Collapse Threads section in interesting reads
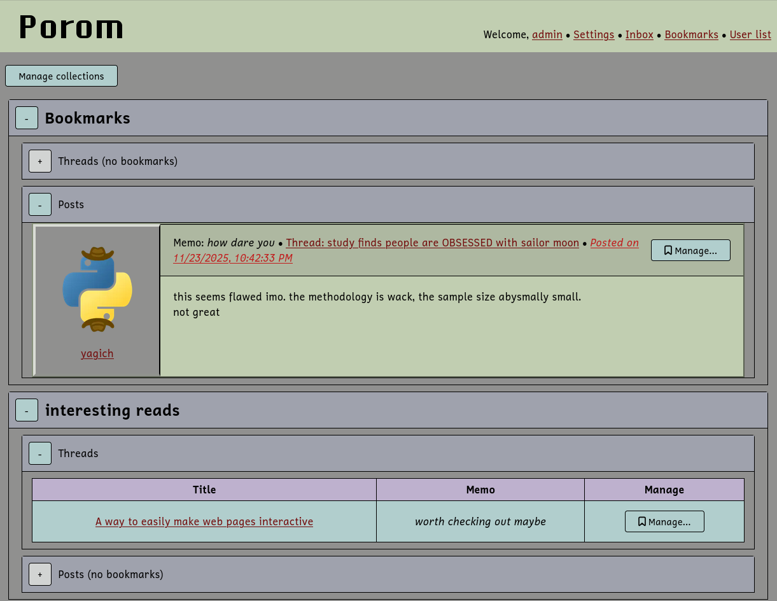Image resolution: width=777 pixels, height=601 pixels. point(40,454)
